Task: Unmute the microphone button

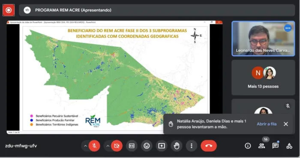Action: coord(94,146)
